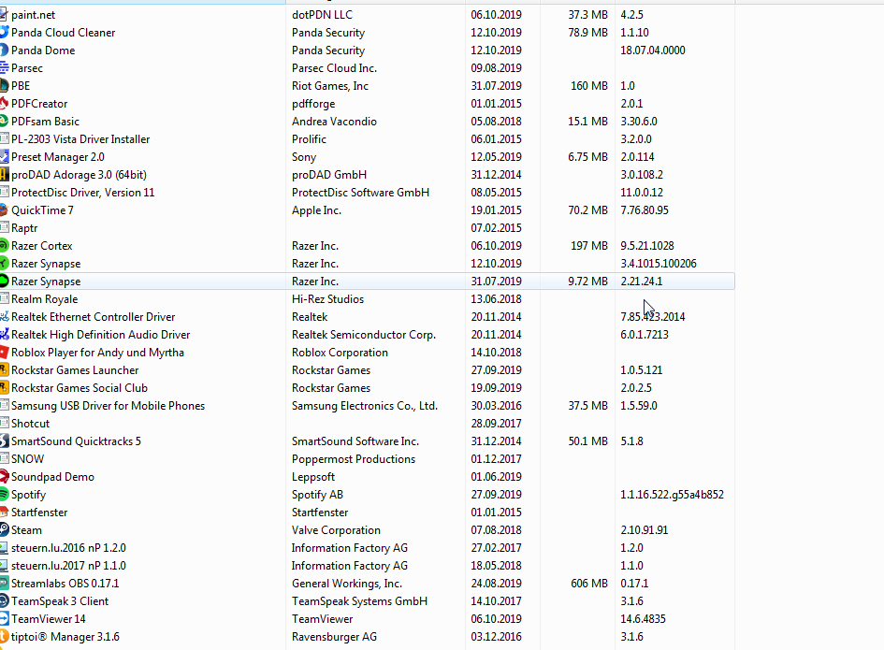Select the SNOW entry
The width and height of the screenshot is (884, 650).
pos(28,458)
